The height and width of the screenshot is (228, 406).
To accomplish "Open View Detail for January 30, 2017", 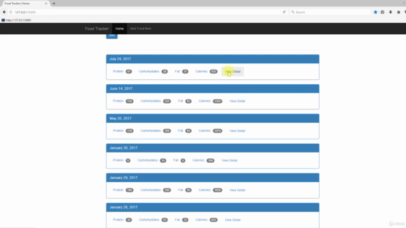I will (230, 160).
